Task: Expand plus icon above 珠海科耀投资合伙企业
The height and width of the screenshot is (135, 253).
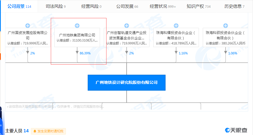Action: coord(176,25)
